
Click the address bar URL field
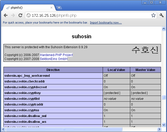pyautogui.click(x=89, y=15)
